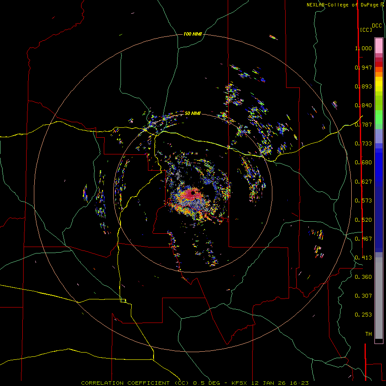Click the 0.893 value on the scale
This screenshot has width=386, height=386.
click(363, 86)
